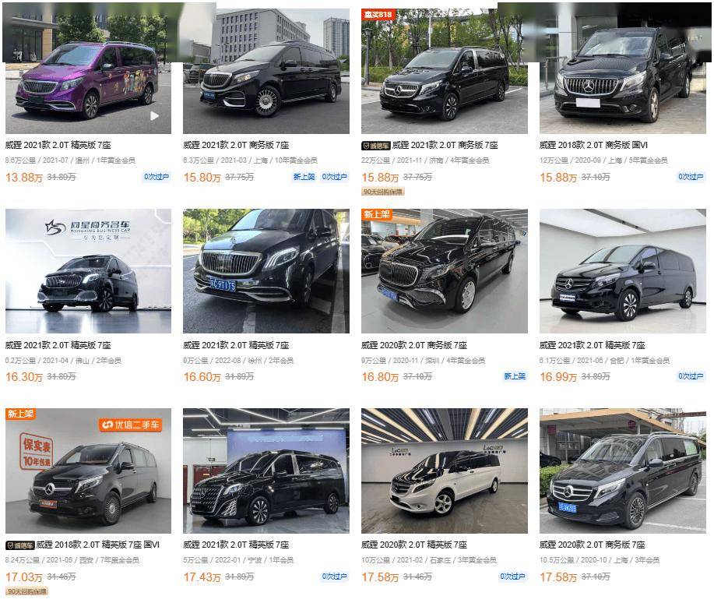Click 90天回购保障 tag under 17.03万 price
Image resolution: width=714 pixels, height=603 pixels.
point(27,591)
